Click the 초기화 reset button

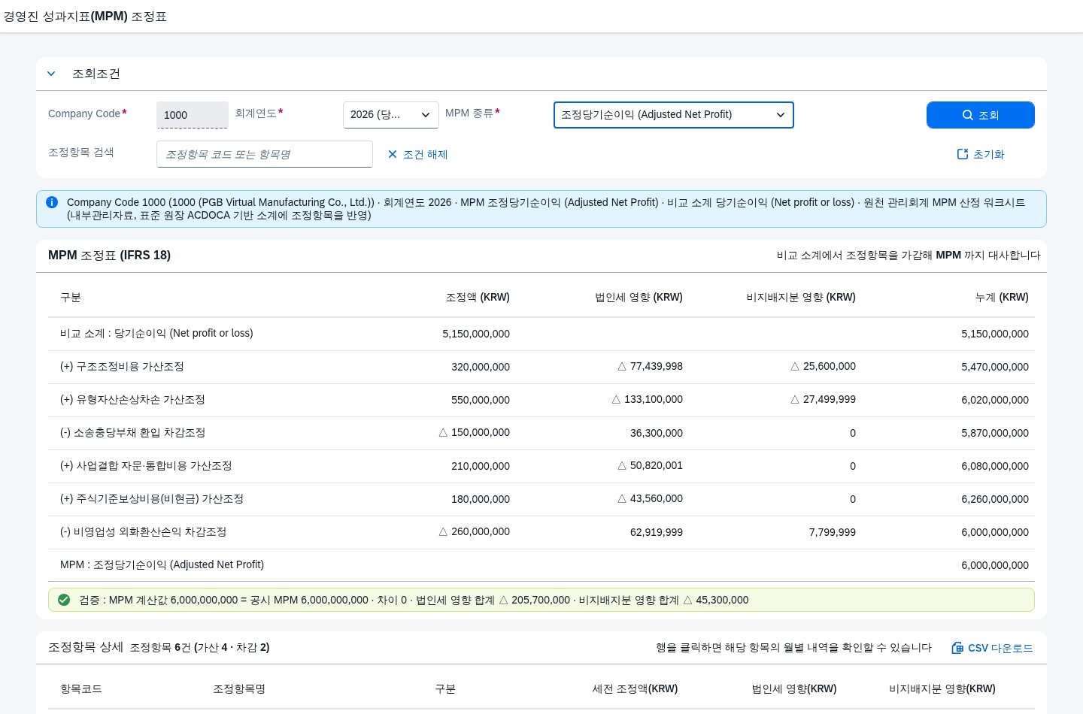(981, 154)
